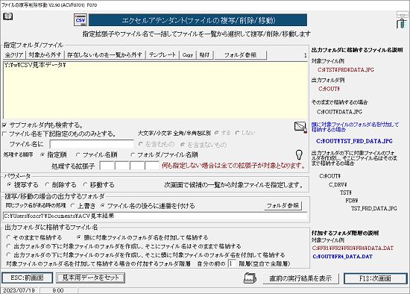Viewport: 410px width, 294px height.
Task: Click the Y:¥w¥CSV見本データ¥ list entry
Action: click(35, 65)
